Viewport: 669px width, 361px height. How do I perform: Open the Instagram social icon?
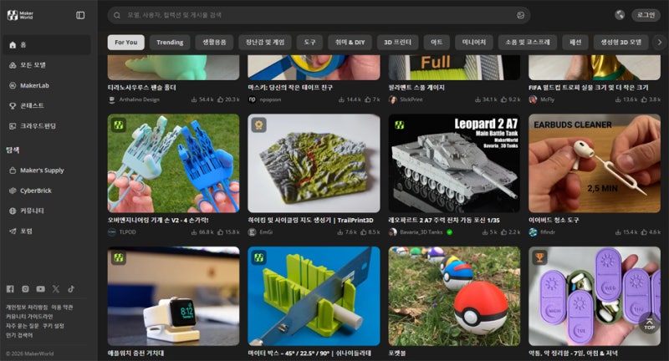[x=25, y=289]
